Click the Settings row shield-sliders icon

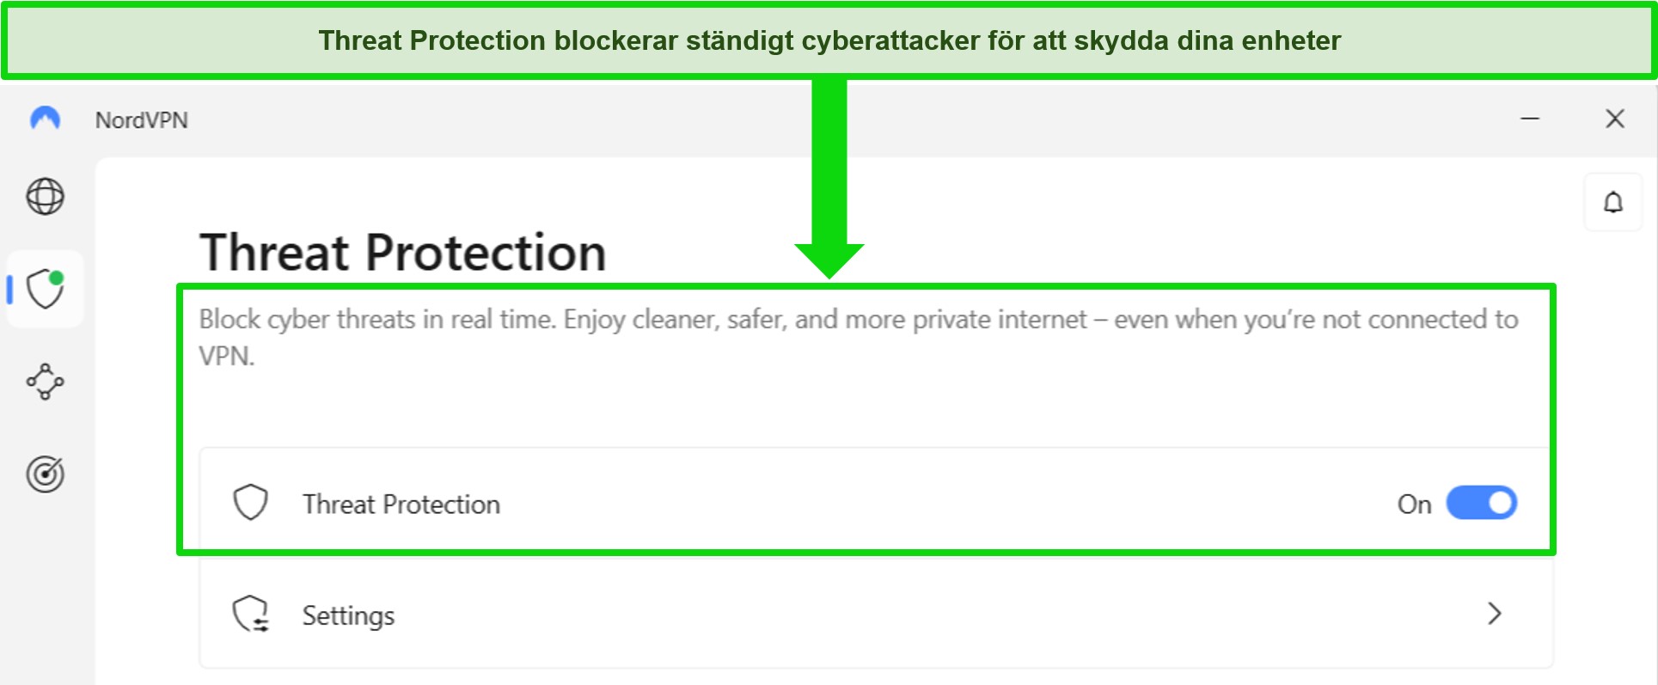click(x=251, y=615)
